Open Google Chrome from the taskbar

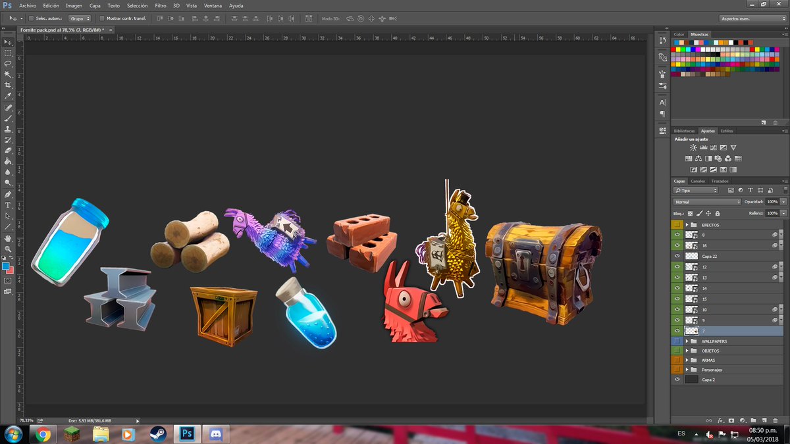pos(43,434)
